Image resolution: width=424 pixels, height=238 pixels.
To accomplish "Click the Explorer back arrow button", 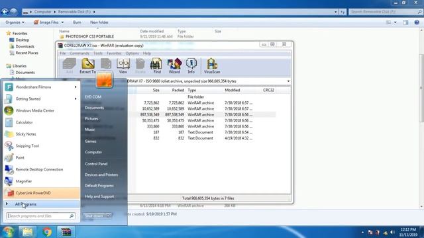I will point(5,12).
